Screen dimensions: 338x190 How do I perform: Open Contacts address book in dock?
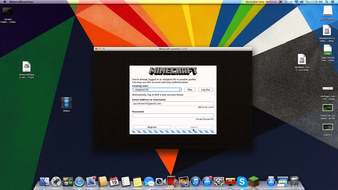103,182
